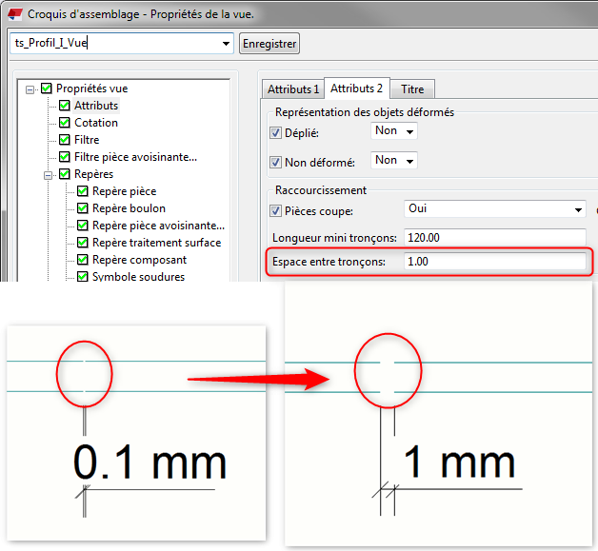Collapse the Repères tree node
This screenshot has height=551, width=598.
pos(48,175)
